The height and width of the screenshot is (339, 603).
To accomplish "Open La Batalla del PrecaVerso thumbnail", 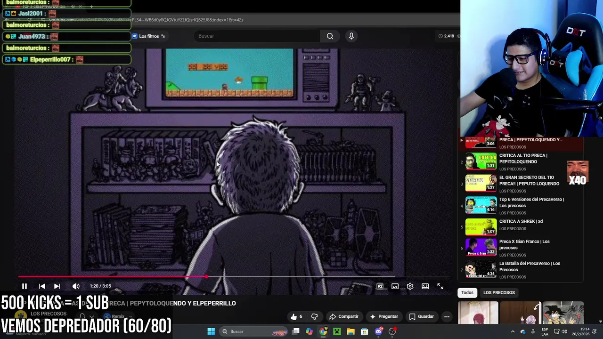I will [481, 269].
